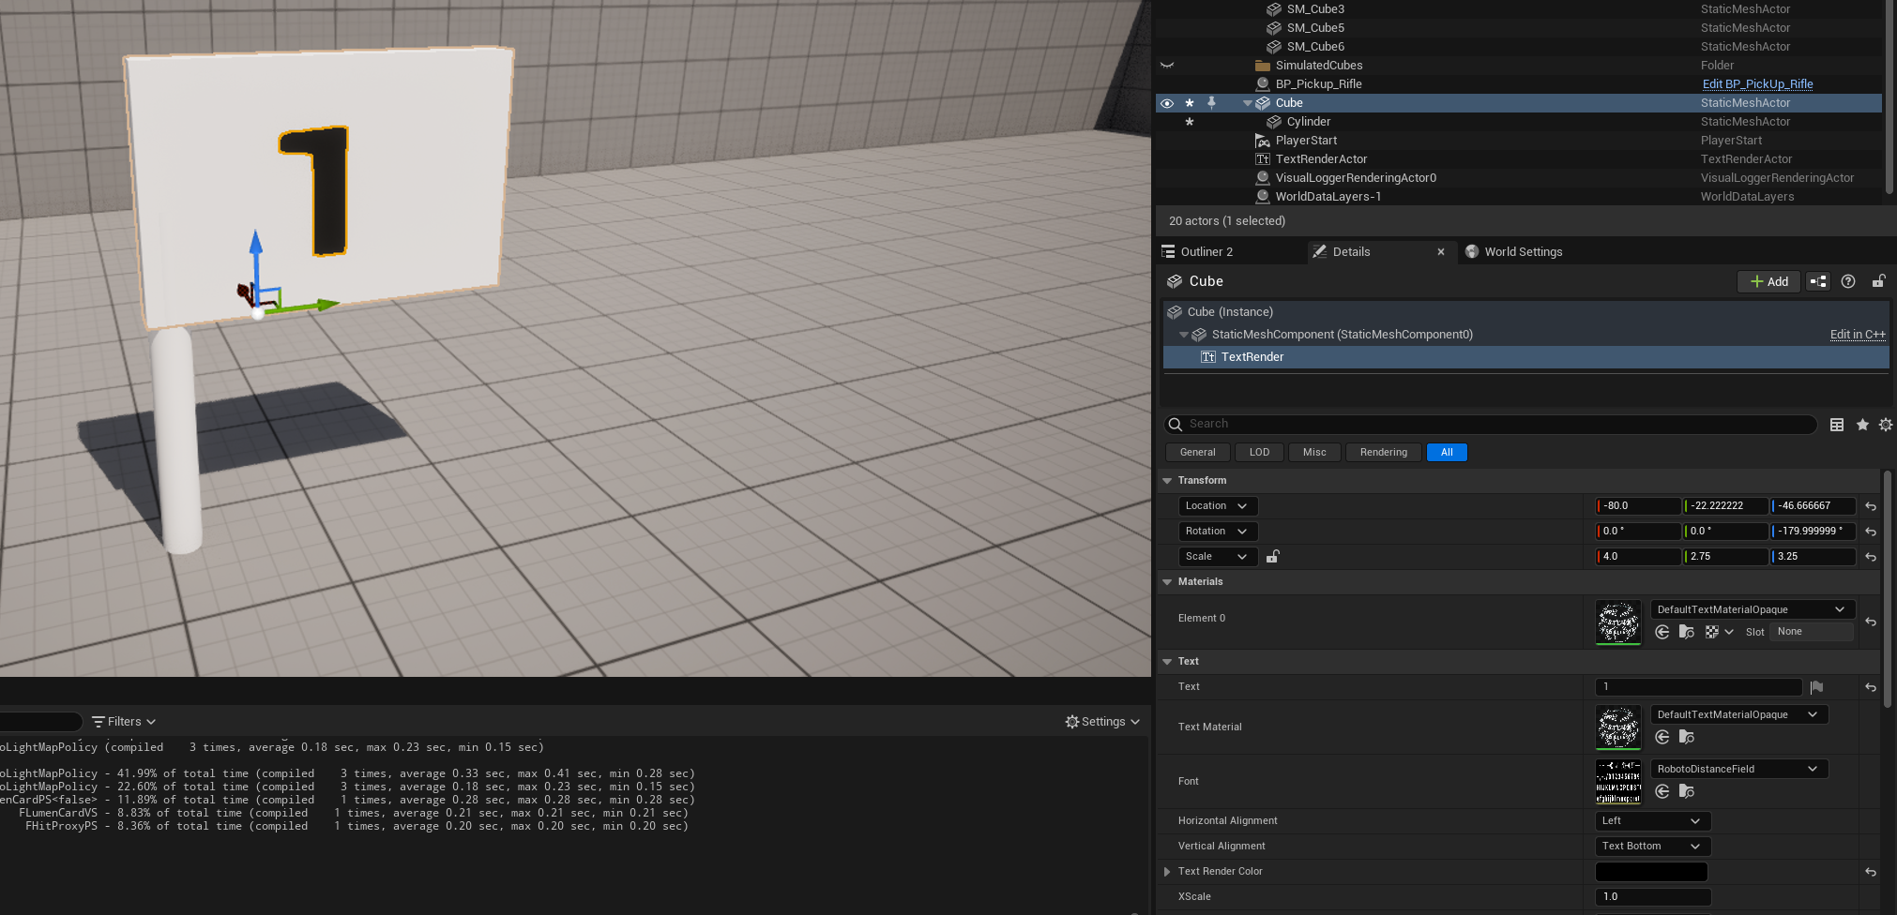Image resolution: width=1897 pixels, height=915 pixels.
Task: Open the property matrix grid icon
Action: click(1837, 425)
